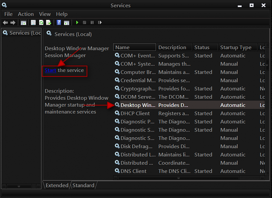Click gear icon of DCOM Serve... row

(117, 96)
